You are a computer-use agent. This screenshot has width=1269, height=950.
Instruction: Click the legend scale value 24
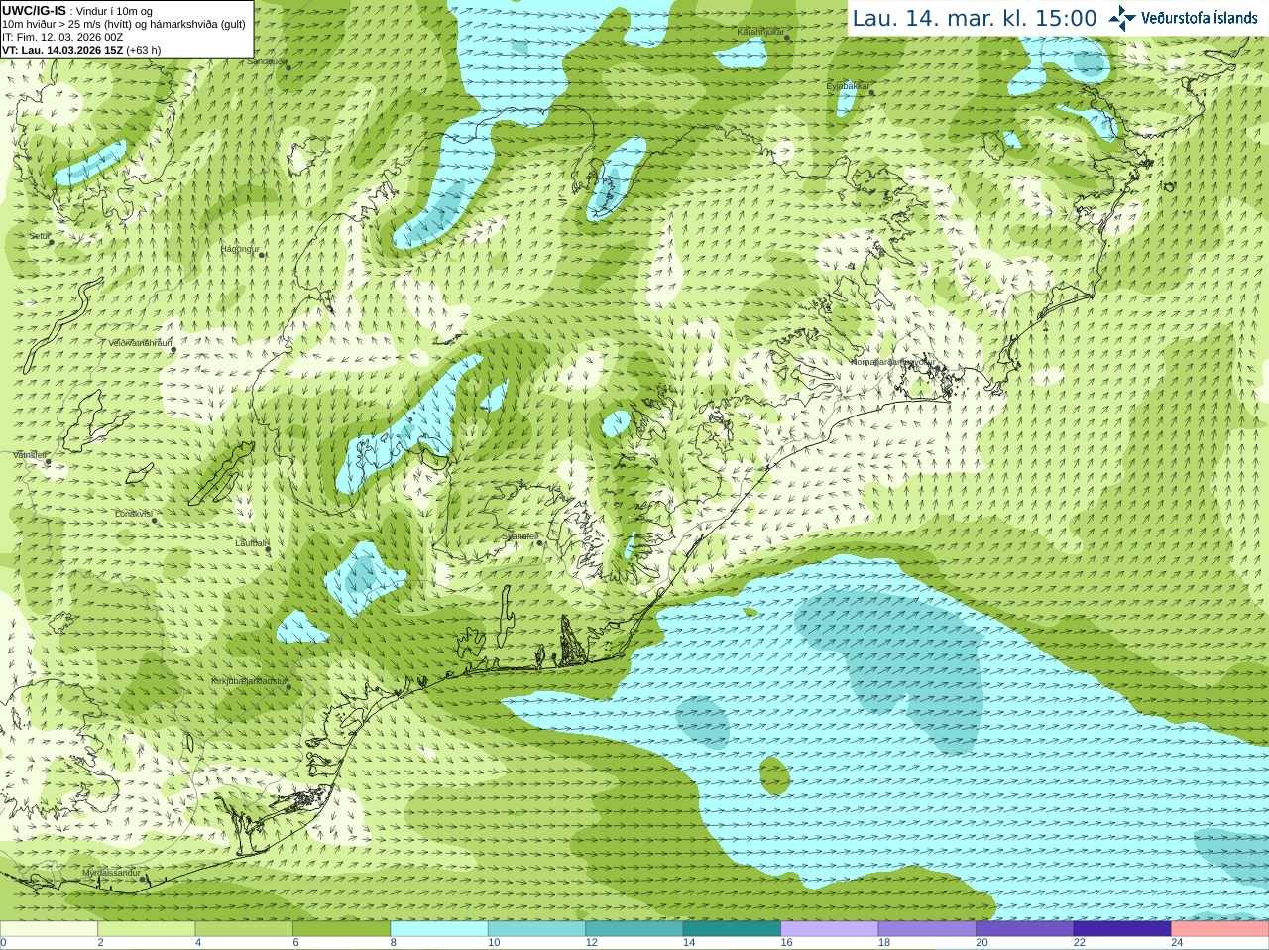(x=1178, y=943)
